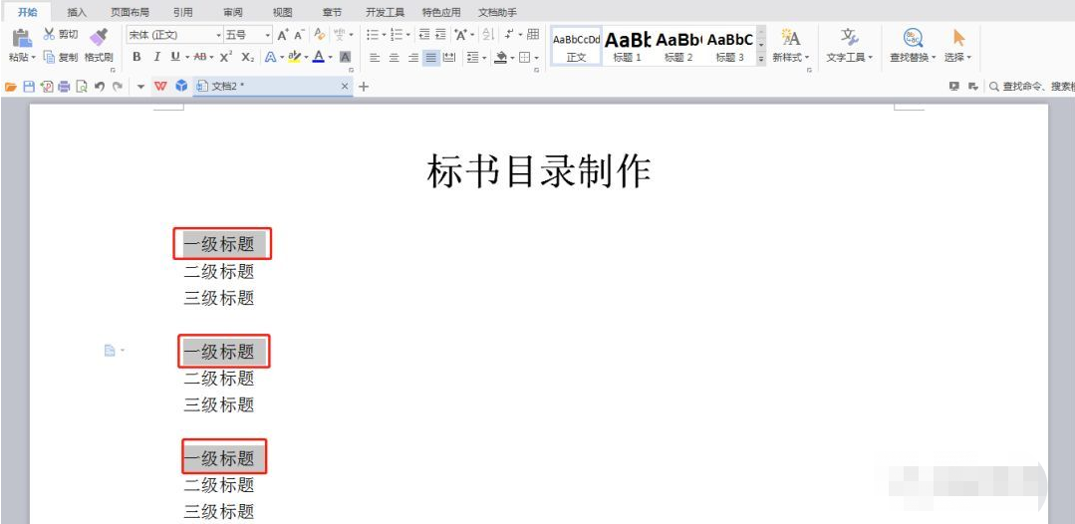The image size is (1075, 524).
Task: Click the table/grid icon in paragraph group
Action: click(533, 34)
